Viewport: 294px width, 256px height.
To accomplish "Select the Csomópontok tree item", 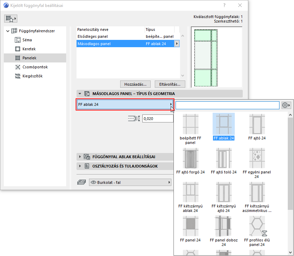I will pos(35,67).
